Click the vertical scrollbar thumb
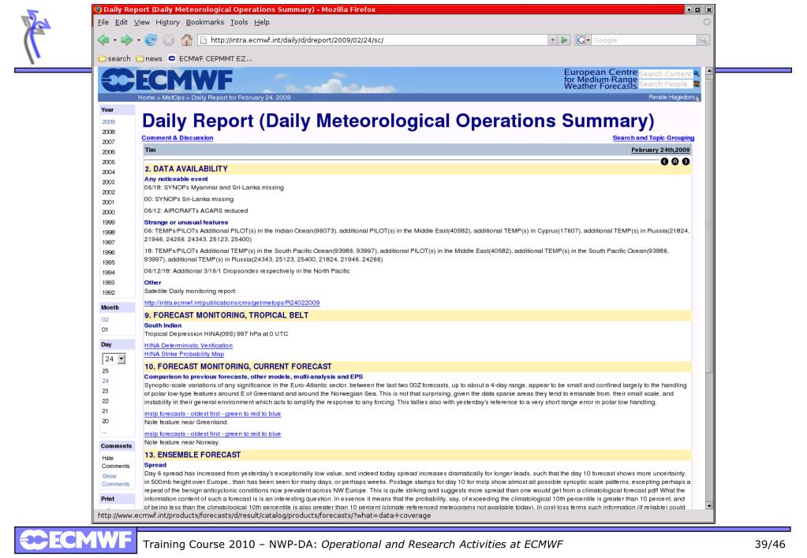 point(709,224)
